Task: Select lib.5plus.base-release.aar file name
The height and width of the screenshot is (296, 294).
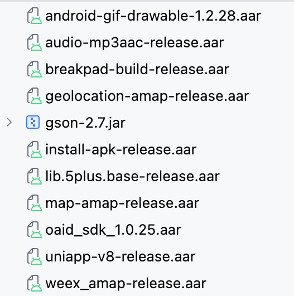Action: (x=132, y=177)
